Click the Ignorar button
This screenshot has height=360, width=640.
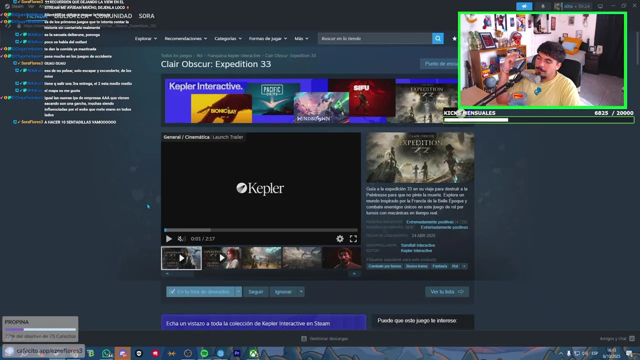(283, 291)
